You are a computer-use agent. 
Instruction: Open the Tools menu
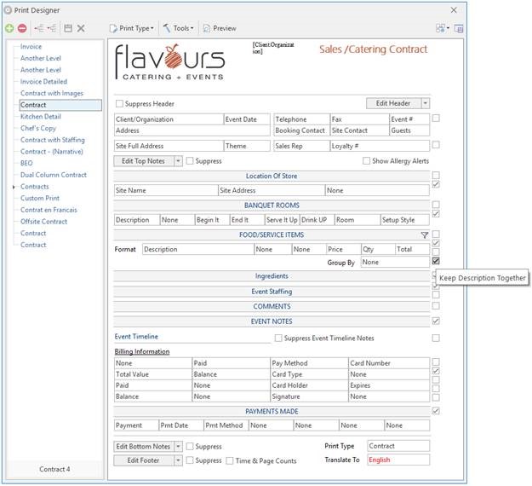point(179,28)
